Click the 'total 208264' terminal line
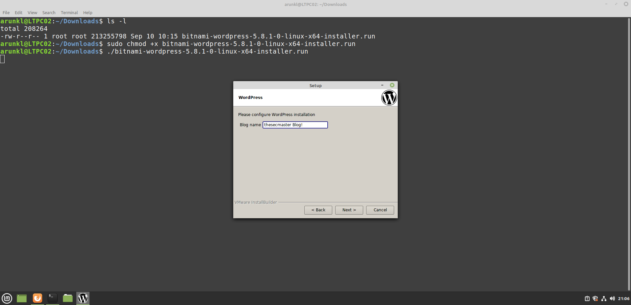The width and height of the screenshot is (631, 305). pyautogui.click(x=24, y=29)
